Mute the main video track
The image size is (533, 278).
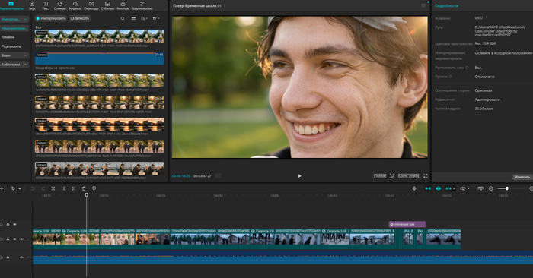tap(21, 239)
